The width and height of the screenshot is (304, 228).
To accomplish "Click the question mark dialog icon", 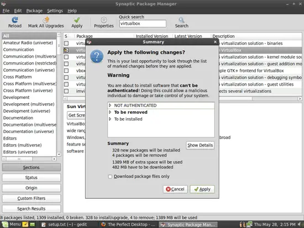I will (x=97, y=56).
